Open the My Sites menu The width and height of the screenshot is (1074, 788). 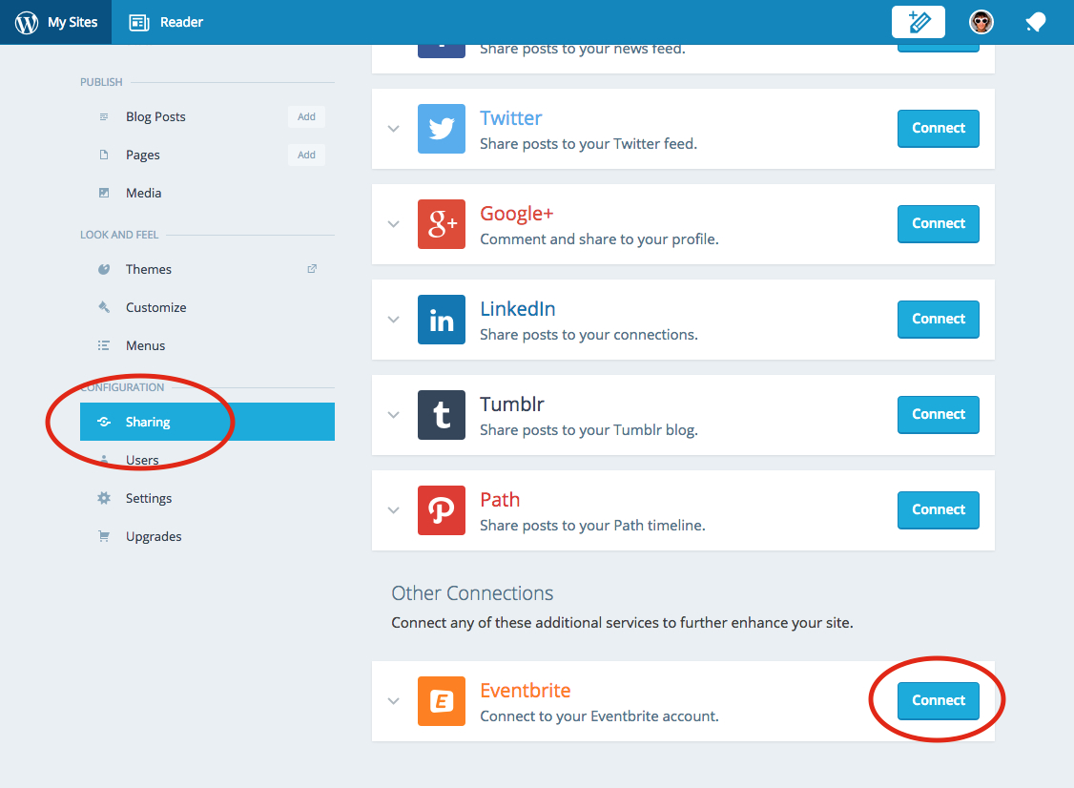(x=55, y=22)
